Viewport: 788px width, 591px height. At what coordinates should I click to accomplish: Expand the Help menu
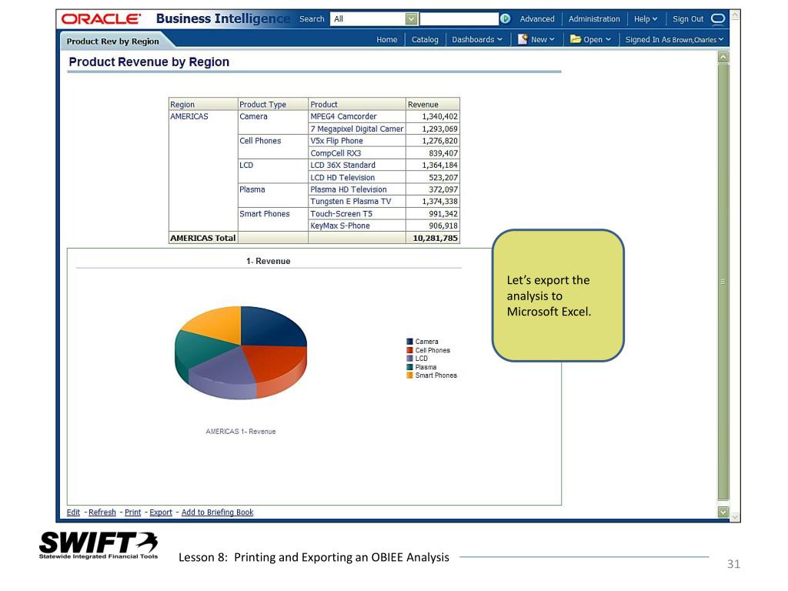(646, 19)
